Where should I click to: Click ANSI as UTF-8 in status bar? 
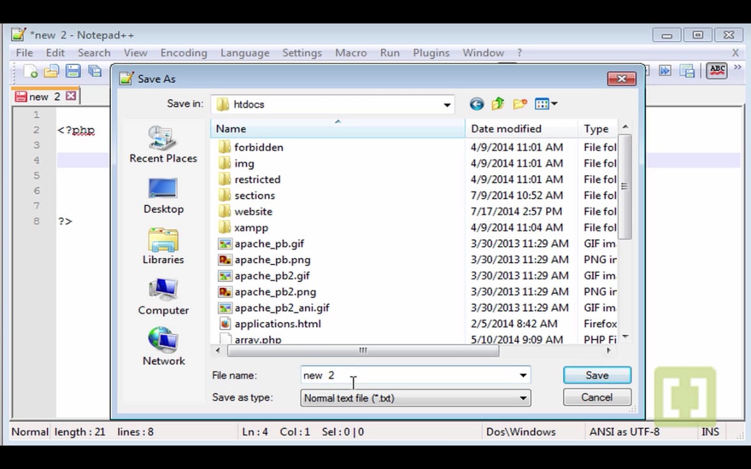[624, 432]
